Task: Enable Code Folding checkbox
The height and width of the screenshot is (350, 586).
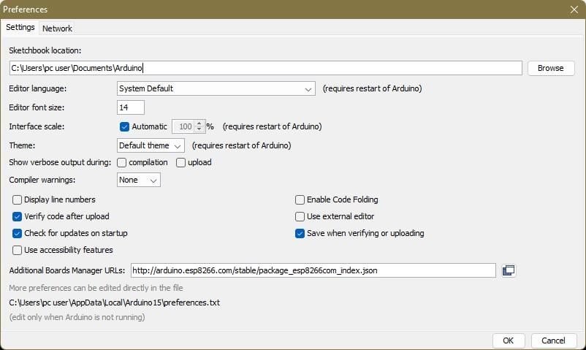Action: (300, 199)
